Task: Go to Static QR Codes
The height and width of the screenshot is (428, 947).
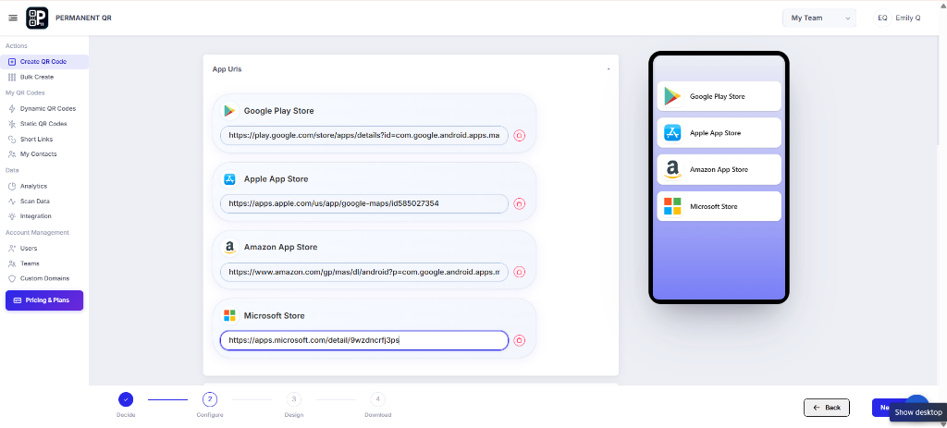Action: tap(44, 124)
